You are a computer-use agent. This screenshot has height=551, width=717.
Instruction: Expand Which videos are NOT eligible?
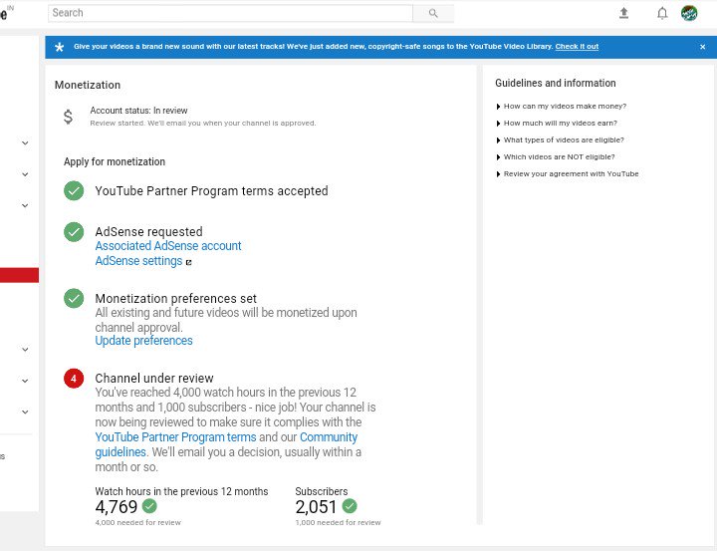pos(555,157)
